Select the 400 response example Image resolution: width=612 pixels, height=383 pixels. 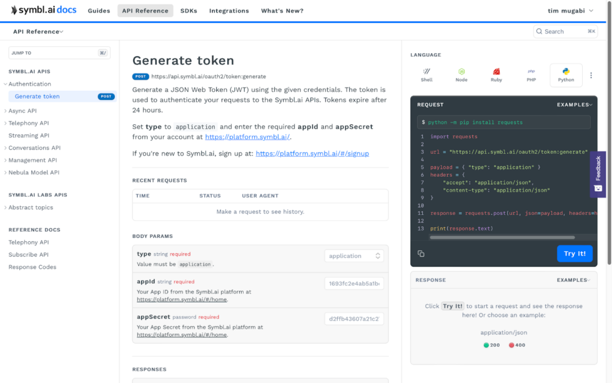(x=516, y=344)
